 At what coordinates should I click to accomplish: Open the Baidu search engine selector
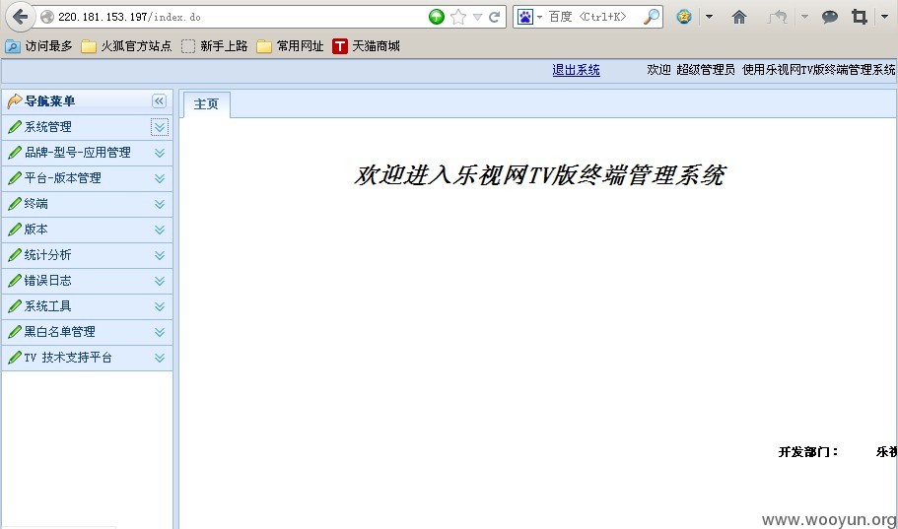point(529,17)
